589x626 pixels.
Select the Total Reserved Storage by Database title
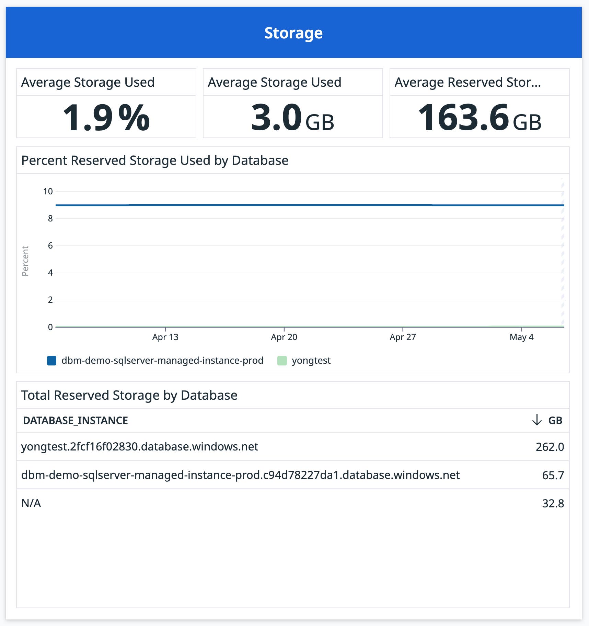[129, 395]
